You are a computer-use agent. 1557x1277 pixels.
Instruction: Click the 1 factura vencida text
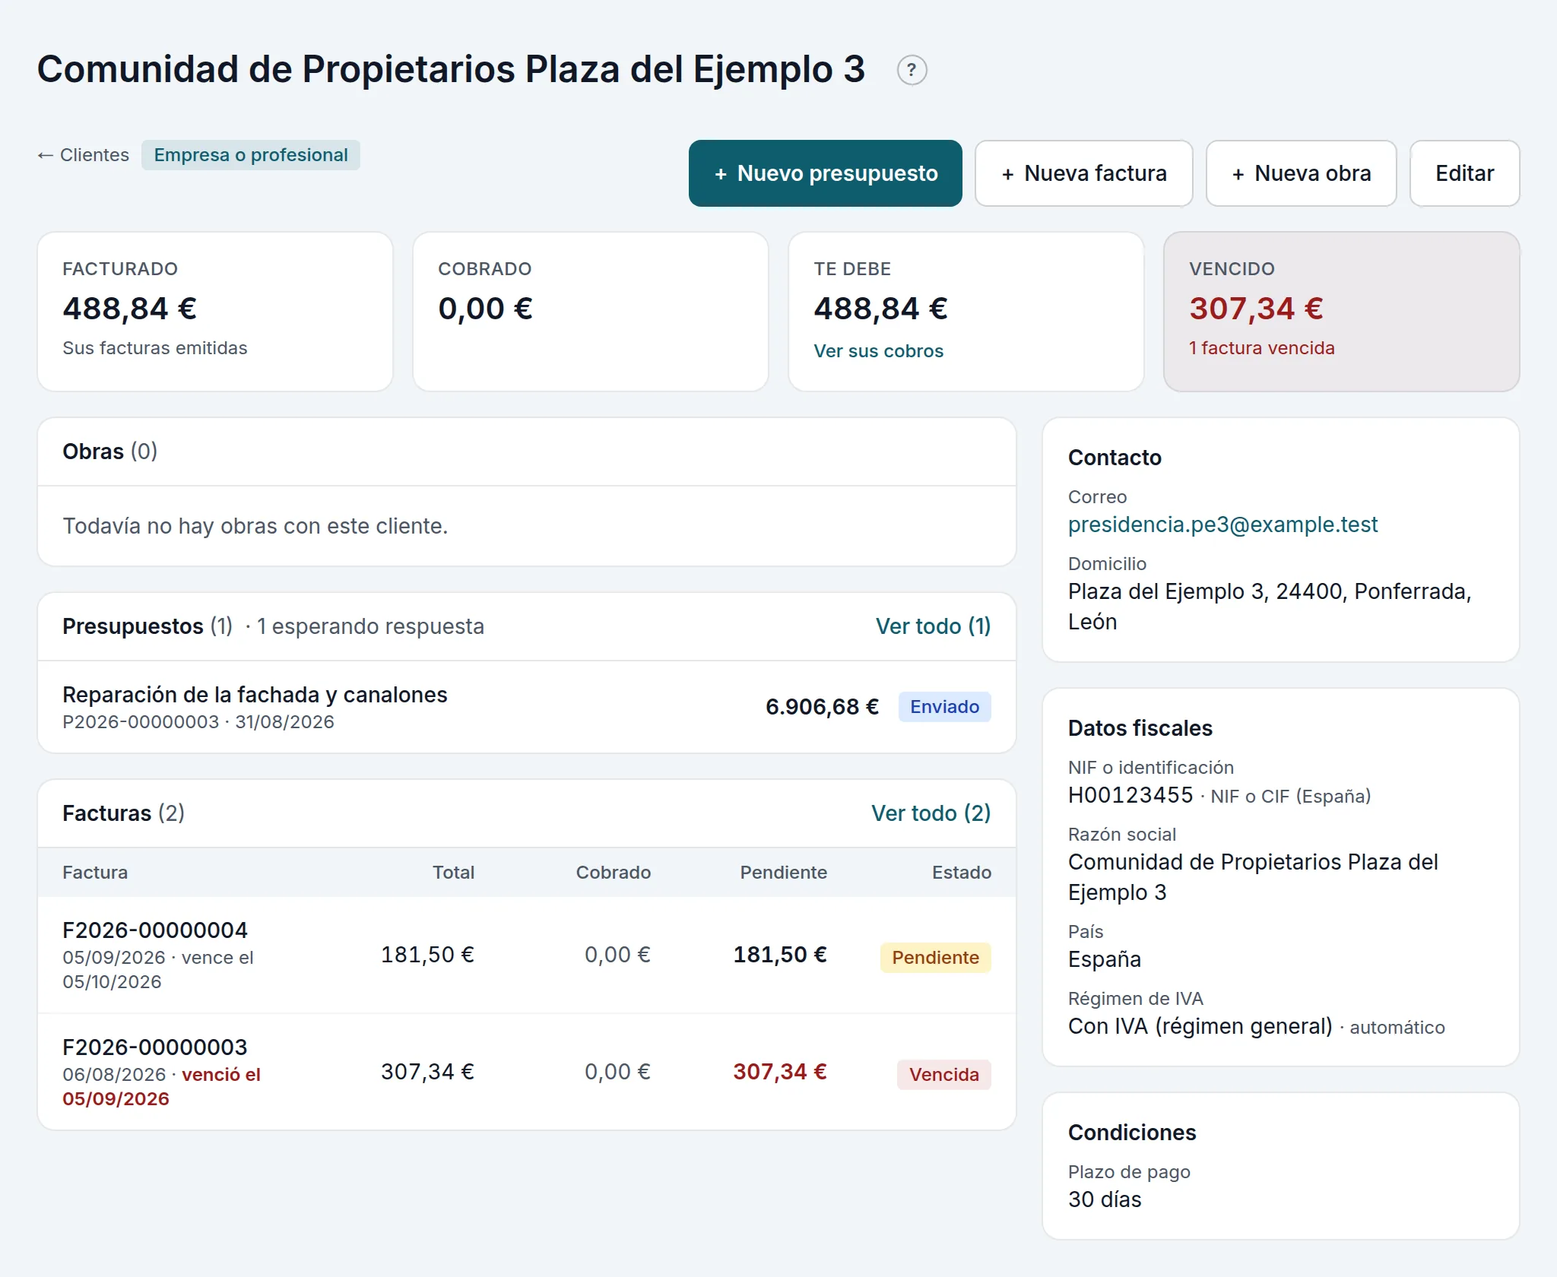point(1261,348)
